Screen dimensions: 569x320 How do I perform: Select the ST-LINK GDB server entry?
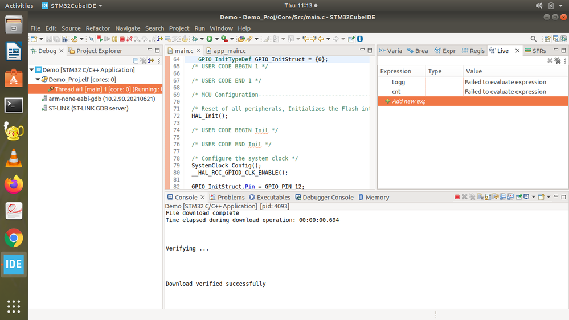point(88,108)
